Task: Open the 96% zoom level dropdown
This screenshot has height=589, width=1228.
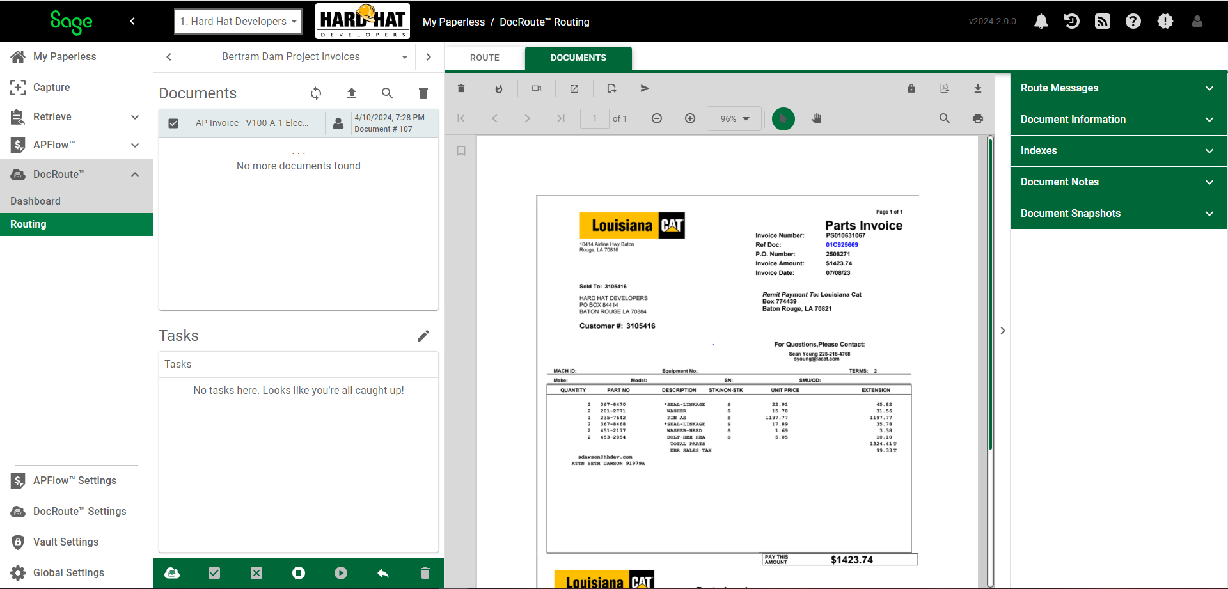Action: point(734,118)
